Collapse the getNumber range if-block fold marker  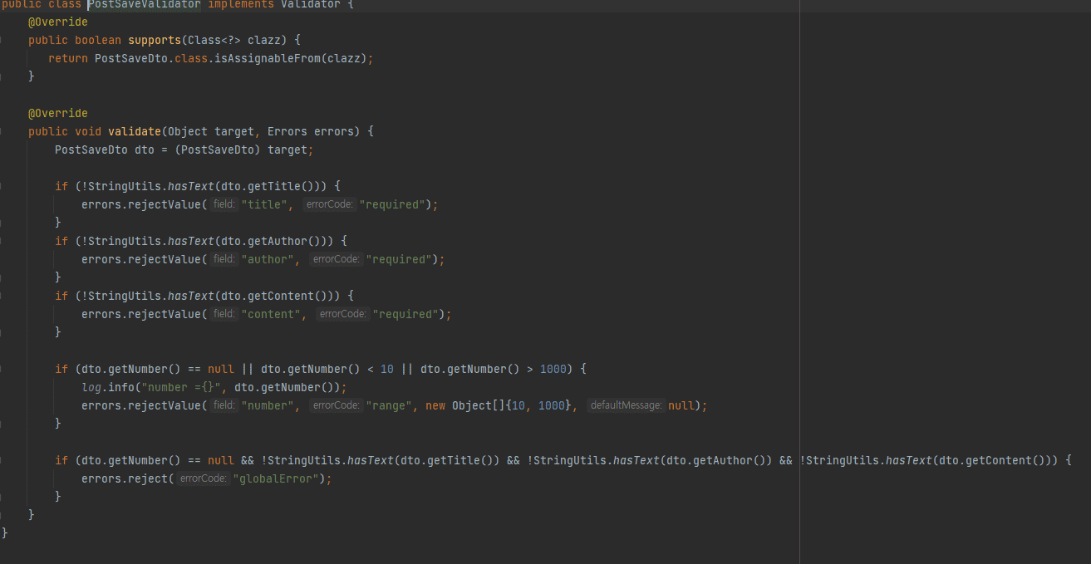coord(2,369)
